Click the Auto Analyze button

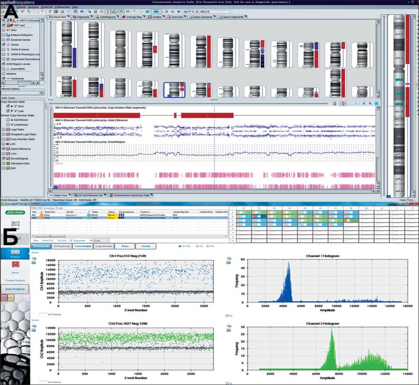coord(15,288)
